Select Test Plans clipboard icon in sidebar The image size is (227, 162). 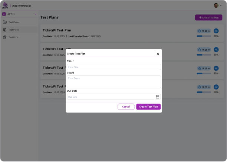(x=5, y=30)
